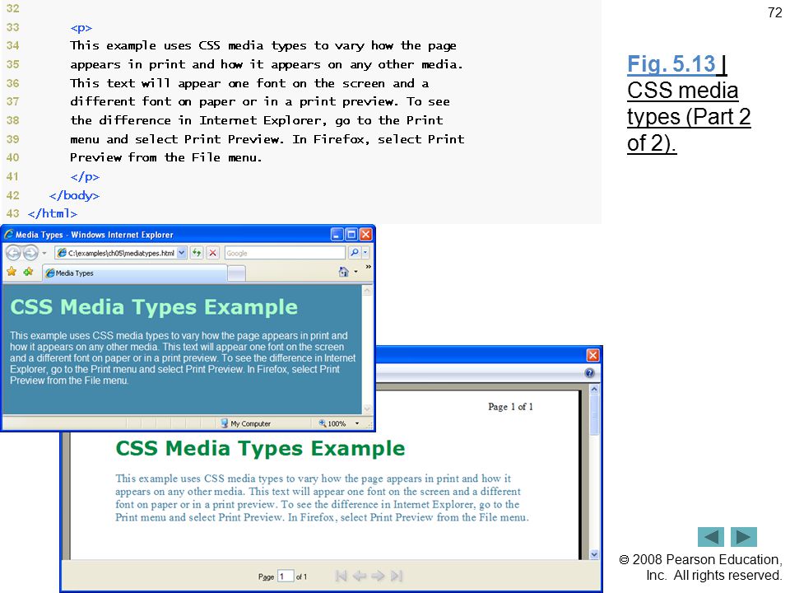This screenshot has height=593, width=790.
Task: Go to the first page icon in Print Preview
Action: 341,576
